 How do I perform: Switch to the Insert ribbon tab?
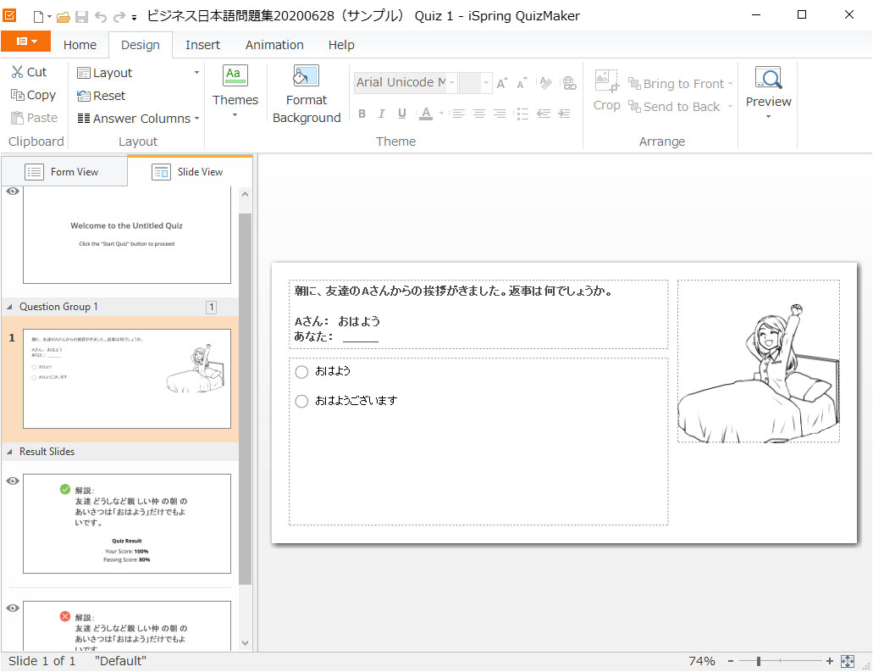pos(202,45)
